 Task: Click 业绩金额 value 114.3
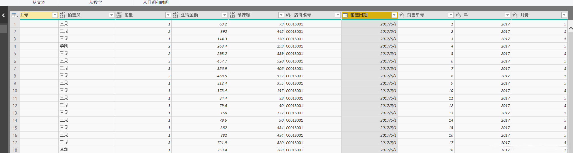[x=200, y=39]
